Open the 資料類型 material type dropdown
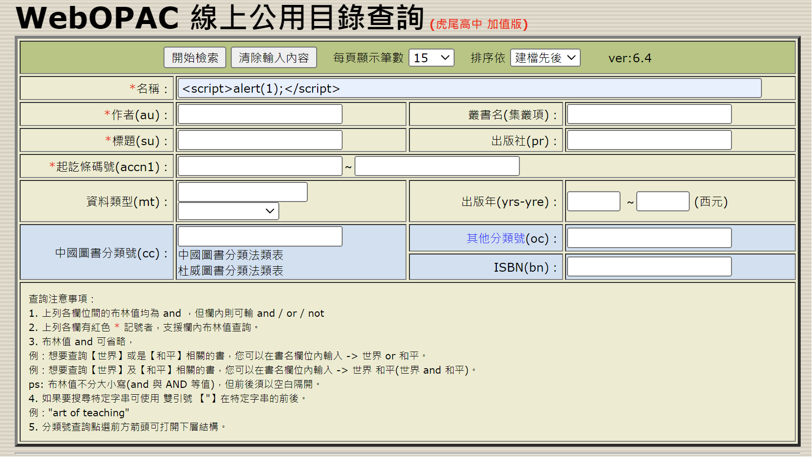The height and width of the screenshot is (457, 812). (229, 211)
